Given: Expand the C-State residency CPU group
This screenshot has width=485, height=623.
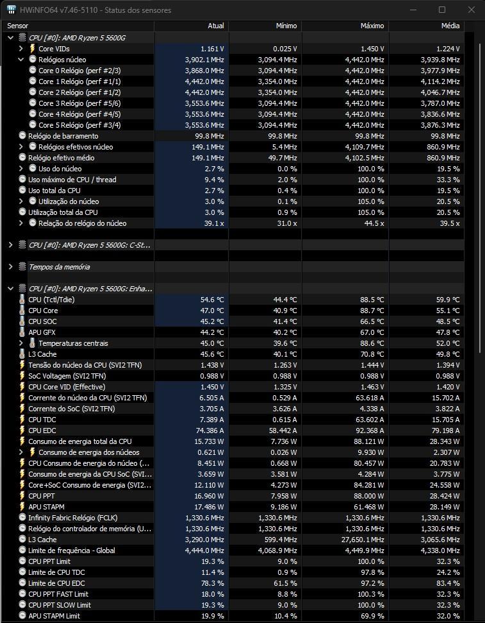Looking at the screenshot, I should pyautogui.click(x=10, y=245).
